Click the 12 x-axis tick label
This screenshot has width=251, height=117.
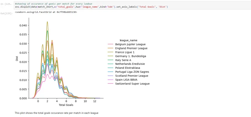click(x=95, y=101)
